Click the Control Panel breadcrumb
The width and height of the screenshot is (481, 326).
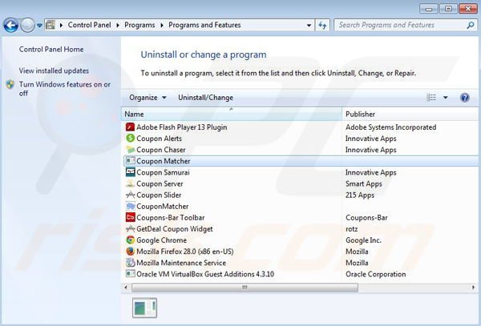pyautogui.click(x=89, y=25)
